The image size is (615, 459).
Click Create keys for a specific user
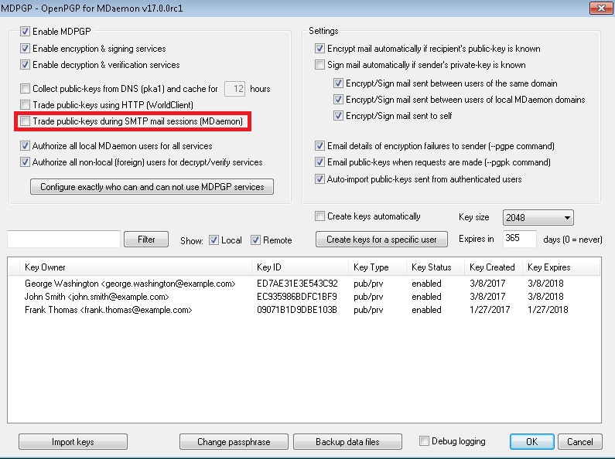(x=381, y=240)
